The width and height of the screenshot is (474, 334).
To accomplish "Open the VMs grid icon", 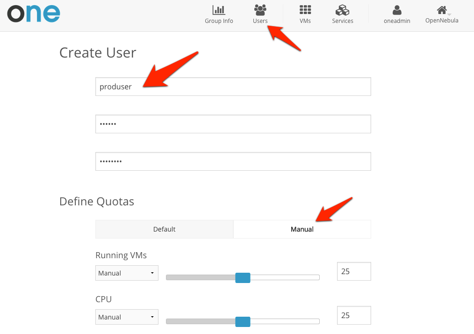I will [305, 10].
